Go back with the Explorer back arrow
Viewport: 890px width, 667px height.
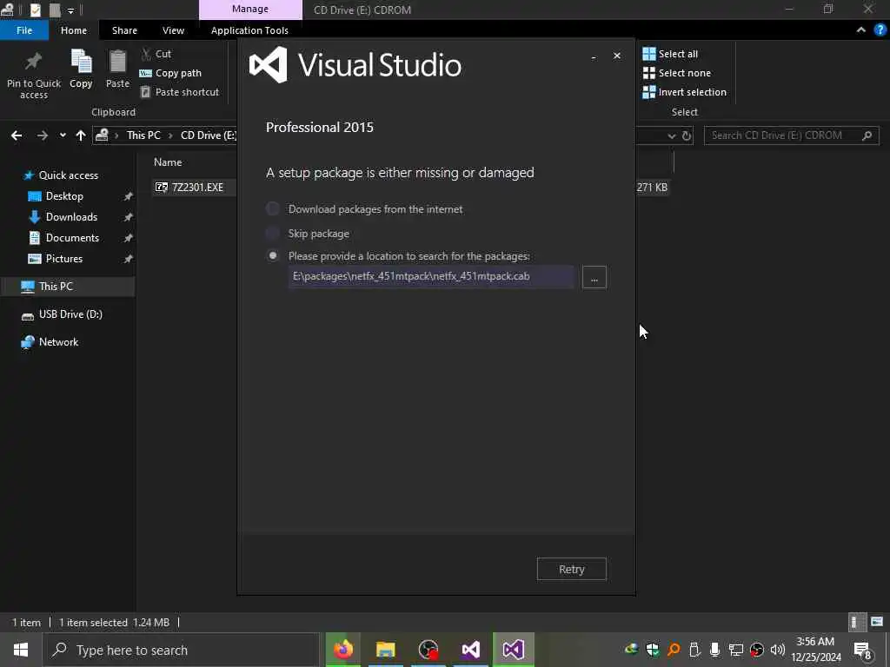point(17,135)
